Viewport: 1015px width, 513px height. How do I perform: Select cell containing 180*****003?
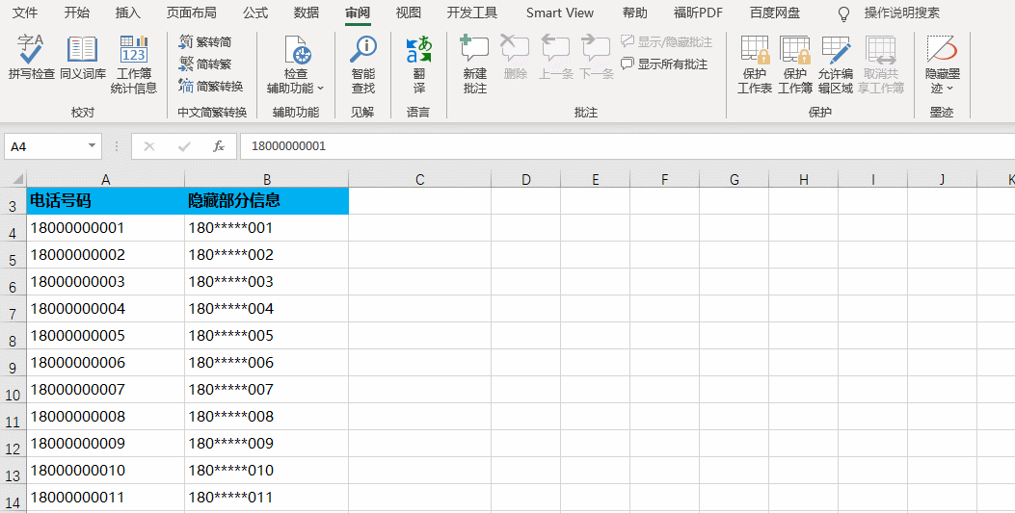[267, 282]
